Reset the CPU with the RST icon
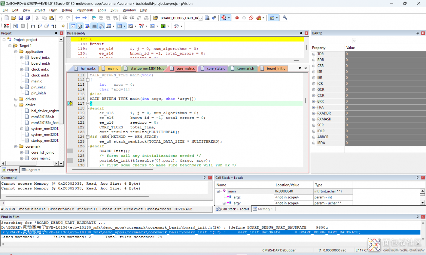426x255 pixels. (x=7, y=26)
